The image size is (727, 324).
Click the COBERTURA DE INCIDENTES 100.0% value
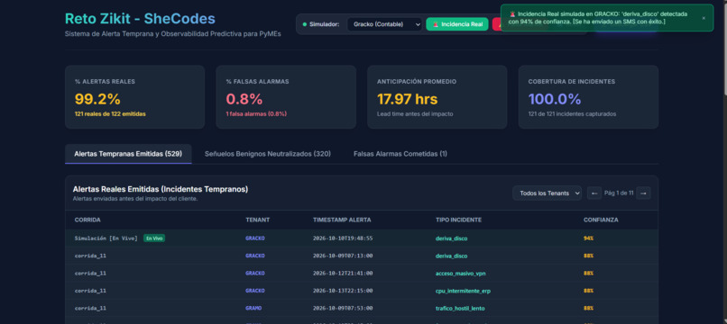point(555,99)
